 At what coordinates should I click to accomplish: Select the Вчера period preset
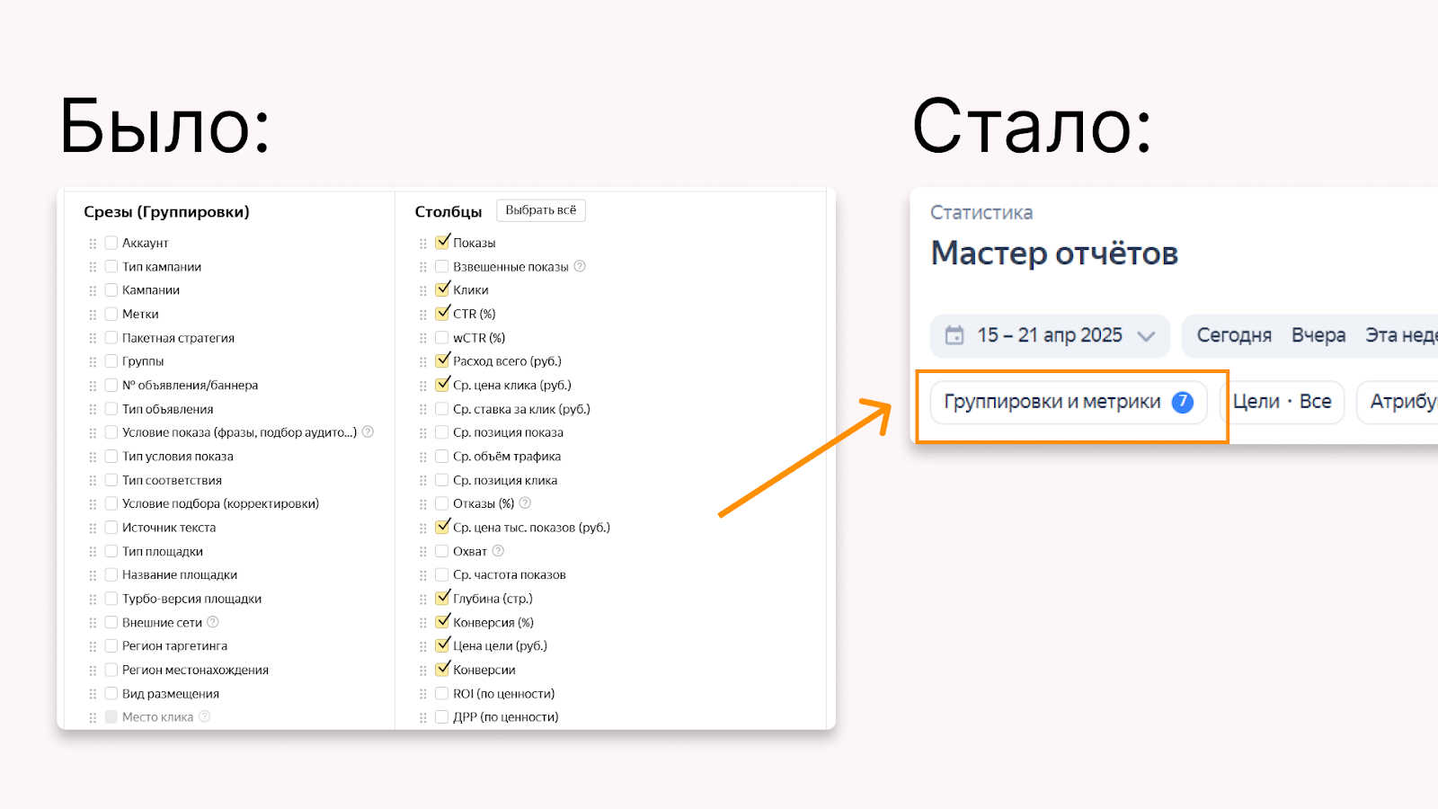[x=1318, y=335]
